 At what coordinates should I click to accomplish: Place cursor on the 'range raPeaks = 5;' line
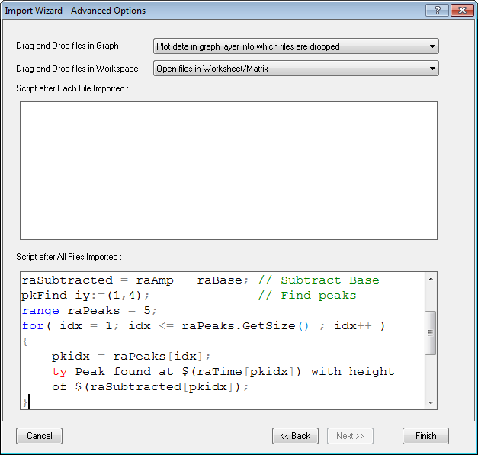89,311
